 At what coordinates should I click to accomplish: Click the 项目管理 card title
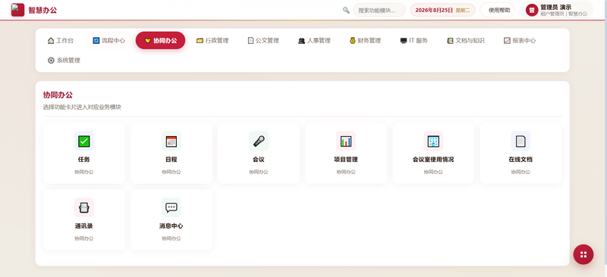click(x=346, y=160)
